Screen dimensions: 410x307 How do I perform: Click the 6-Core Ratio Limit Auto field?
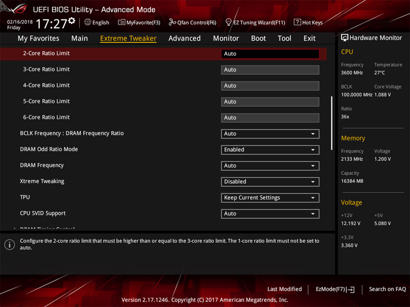pos(270,118)
